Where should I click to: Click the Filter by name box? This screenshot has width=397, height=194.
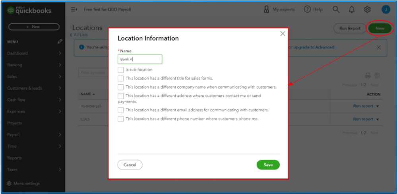[93, 73]
